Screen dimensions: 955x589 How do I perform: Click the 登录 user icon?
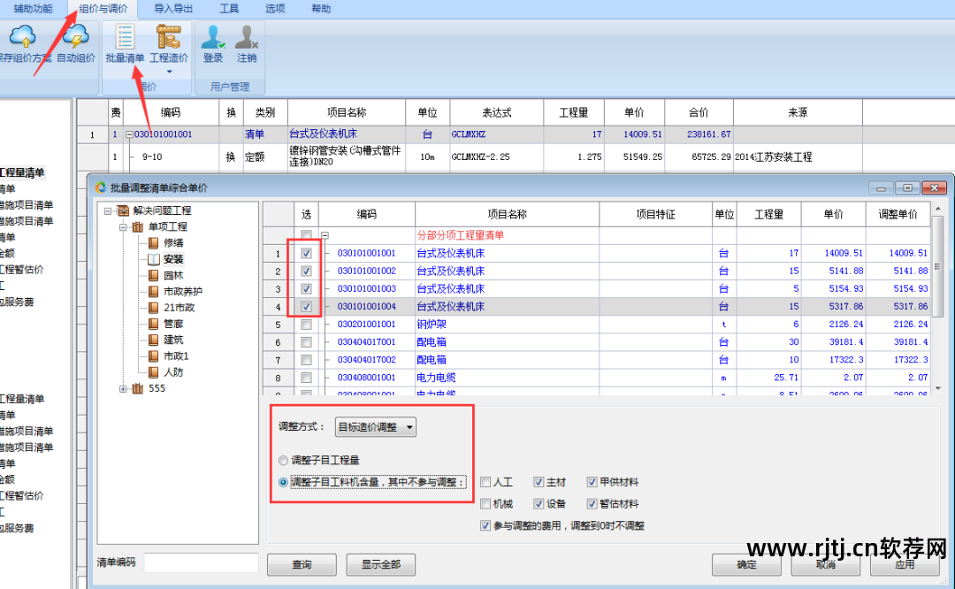tap(213, 36)
